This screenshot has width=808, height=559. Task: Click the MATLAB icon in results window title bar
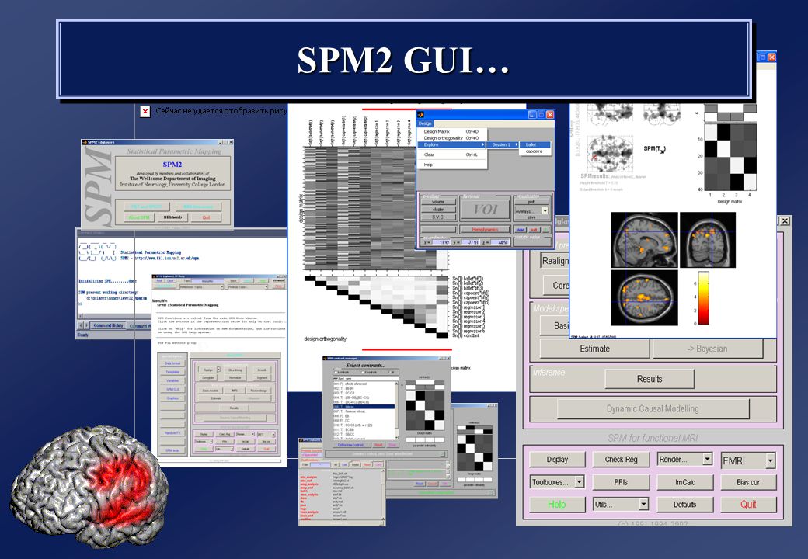[x=420, y=114]
